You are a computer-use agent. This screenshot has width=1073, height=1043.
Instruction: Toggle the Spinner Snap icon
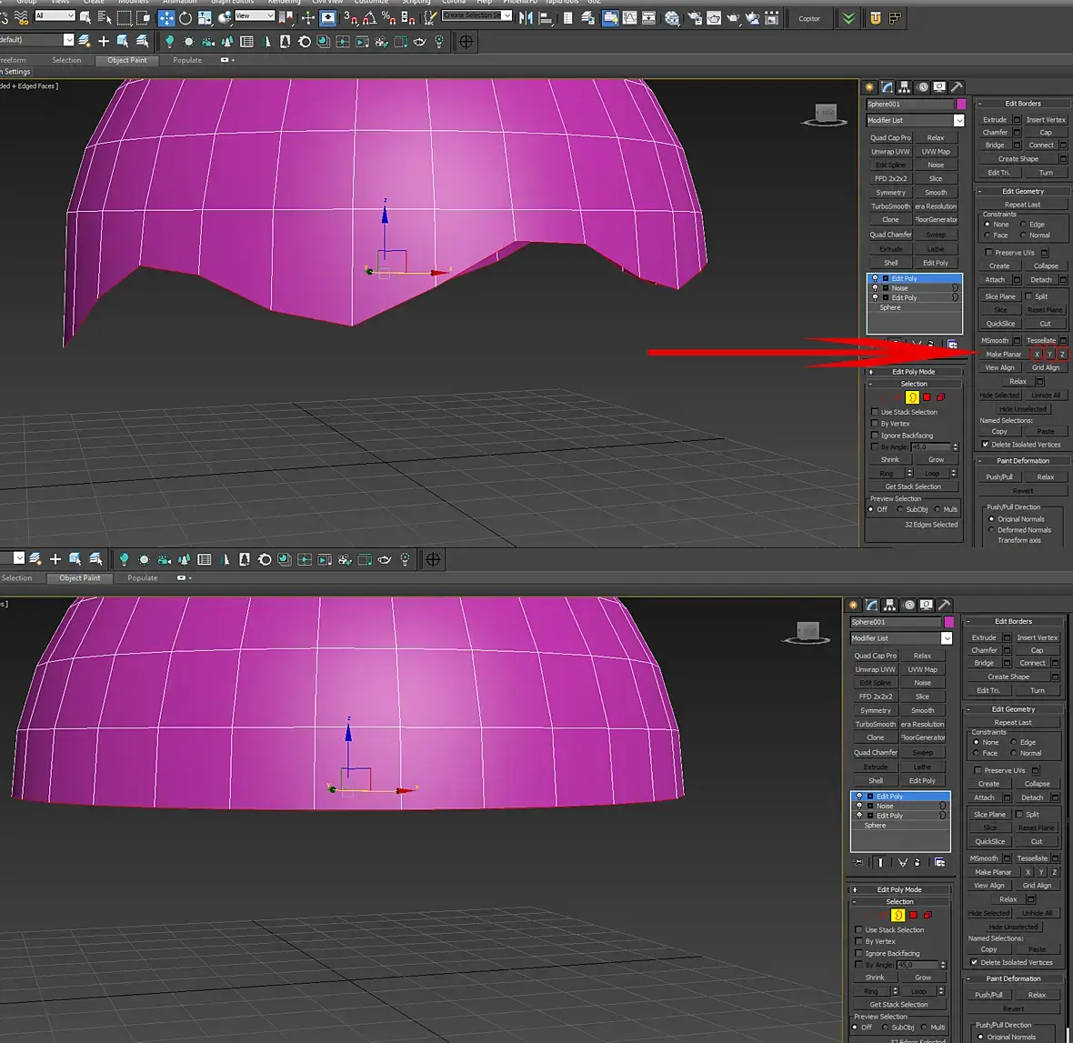(408, 18)
